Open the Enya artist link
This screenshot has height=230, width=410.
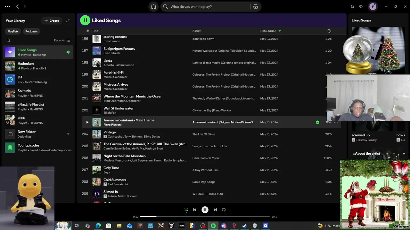coord(107,172)
